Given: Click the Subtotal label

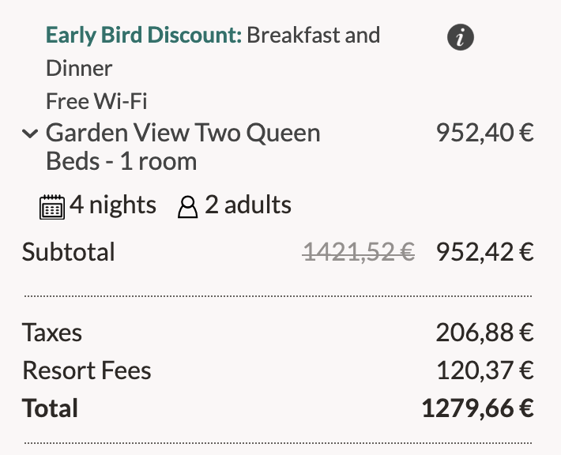Looking at the screenshot, I should click(69, 252).
